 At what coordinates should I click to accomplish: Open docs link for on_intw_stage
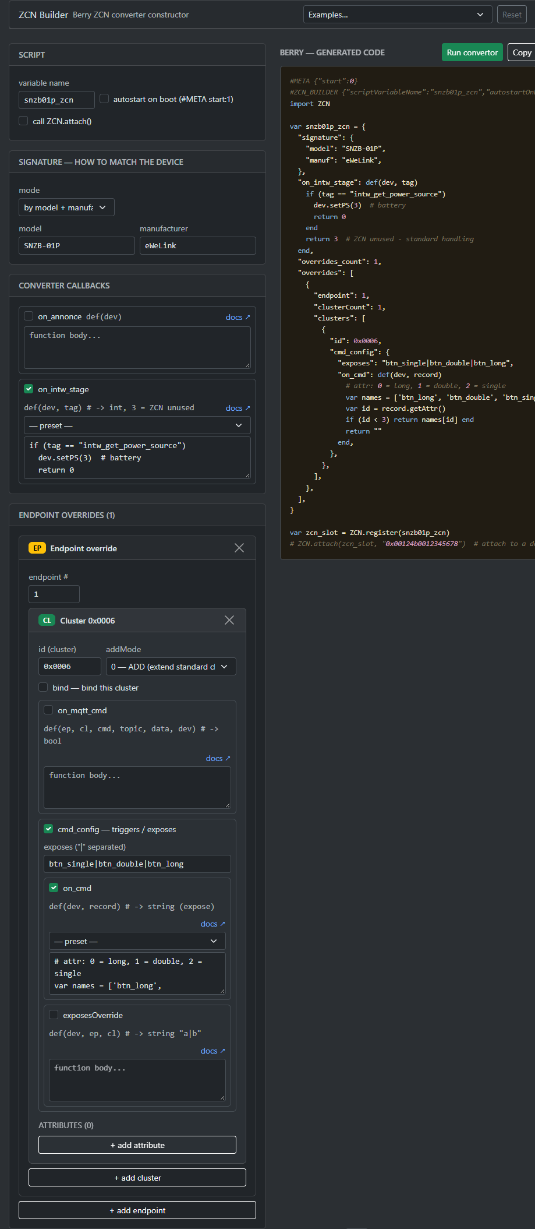tap(238, 408)
